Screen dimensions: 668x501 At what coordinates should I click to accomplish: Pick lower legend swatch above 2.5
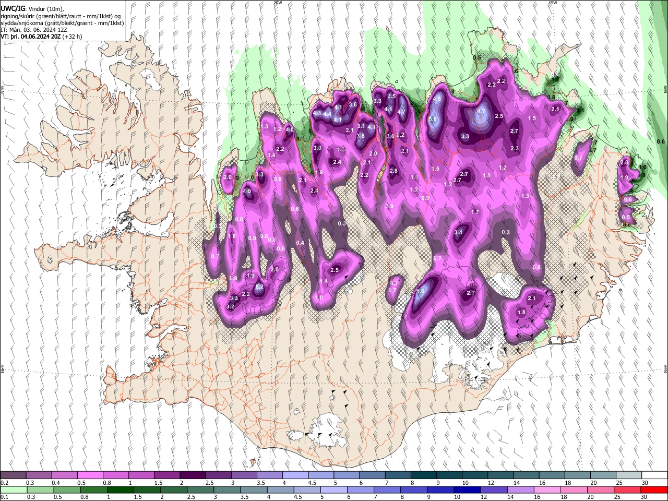[x=200, y=490]
